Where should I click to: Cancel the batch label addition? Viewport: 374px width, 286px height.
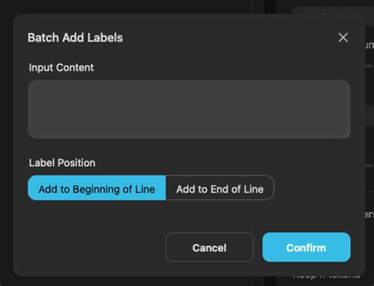click(x=210, y=247)
